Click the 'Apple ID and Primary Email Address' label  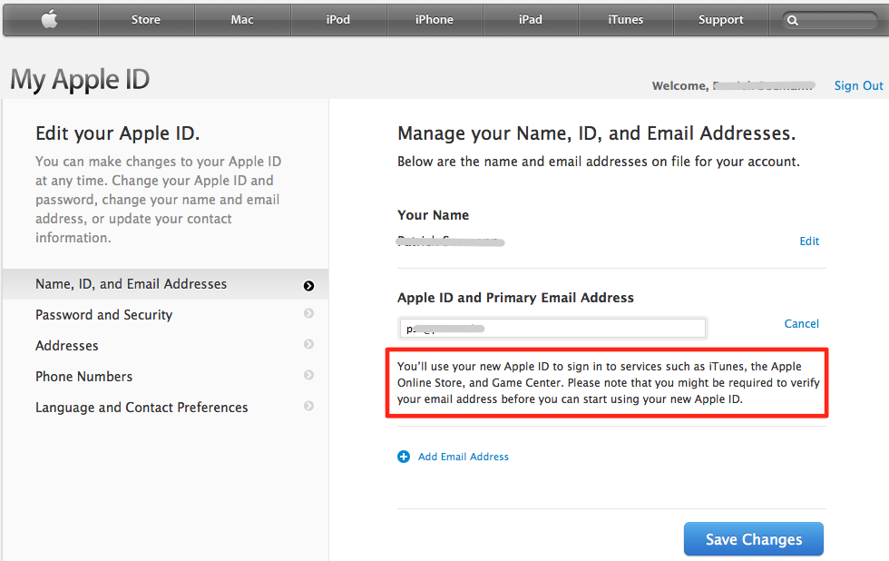coord(515,298)
